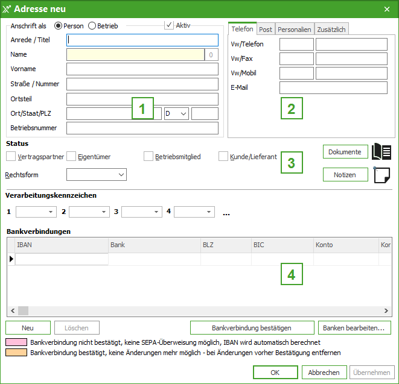The height and width of the screenshot is (384, 399).
Task: Click the documents book icon
Action: (x=382, y=152)
